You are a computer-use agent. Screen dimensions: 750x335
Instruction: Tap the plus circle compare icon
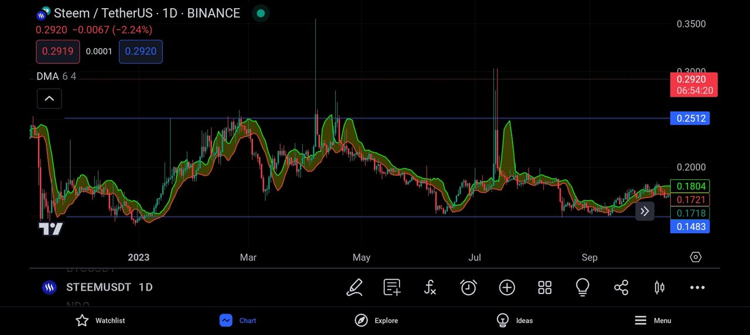click(x=507, y=287)
